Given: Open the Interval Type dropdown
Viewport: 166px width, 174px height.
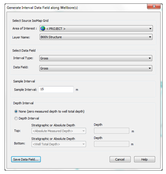Looking at the screenshot, I should (96, 58).
